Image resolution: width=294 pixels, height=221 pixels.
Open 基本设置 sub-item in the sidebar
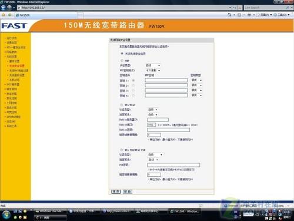click(14, 61)
